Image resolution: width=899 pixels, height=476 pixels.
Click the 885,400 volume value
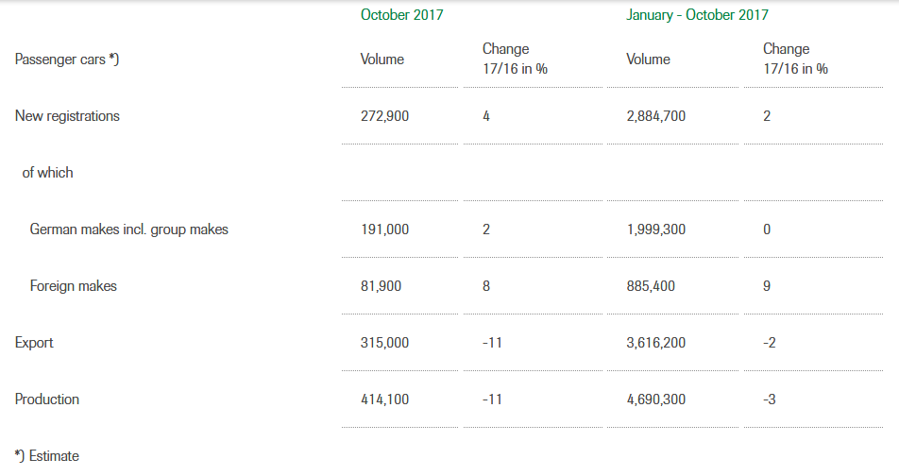point(651,286)
